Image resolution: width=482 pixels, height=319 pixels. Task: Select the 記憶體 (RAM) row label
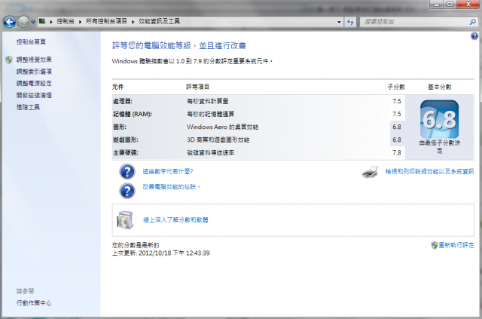pyautogui.click(x=133, y=114)
